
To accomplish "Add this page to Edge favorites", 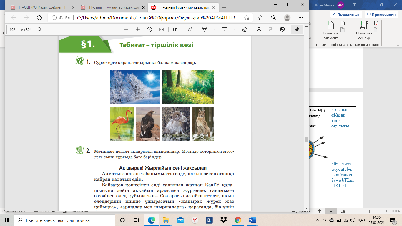I will coord(247,18).
